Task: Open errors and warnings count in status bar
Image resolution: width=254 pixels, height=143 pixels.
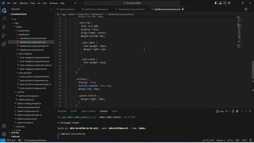Action: click(x=11, y=140)
